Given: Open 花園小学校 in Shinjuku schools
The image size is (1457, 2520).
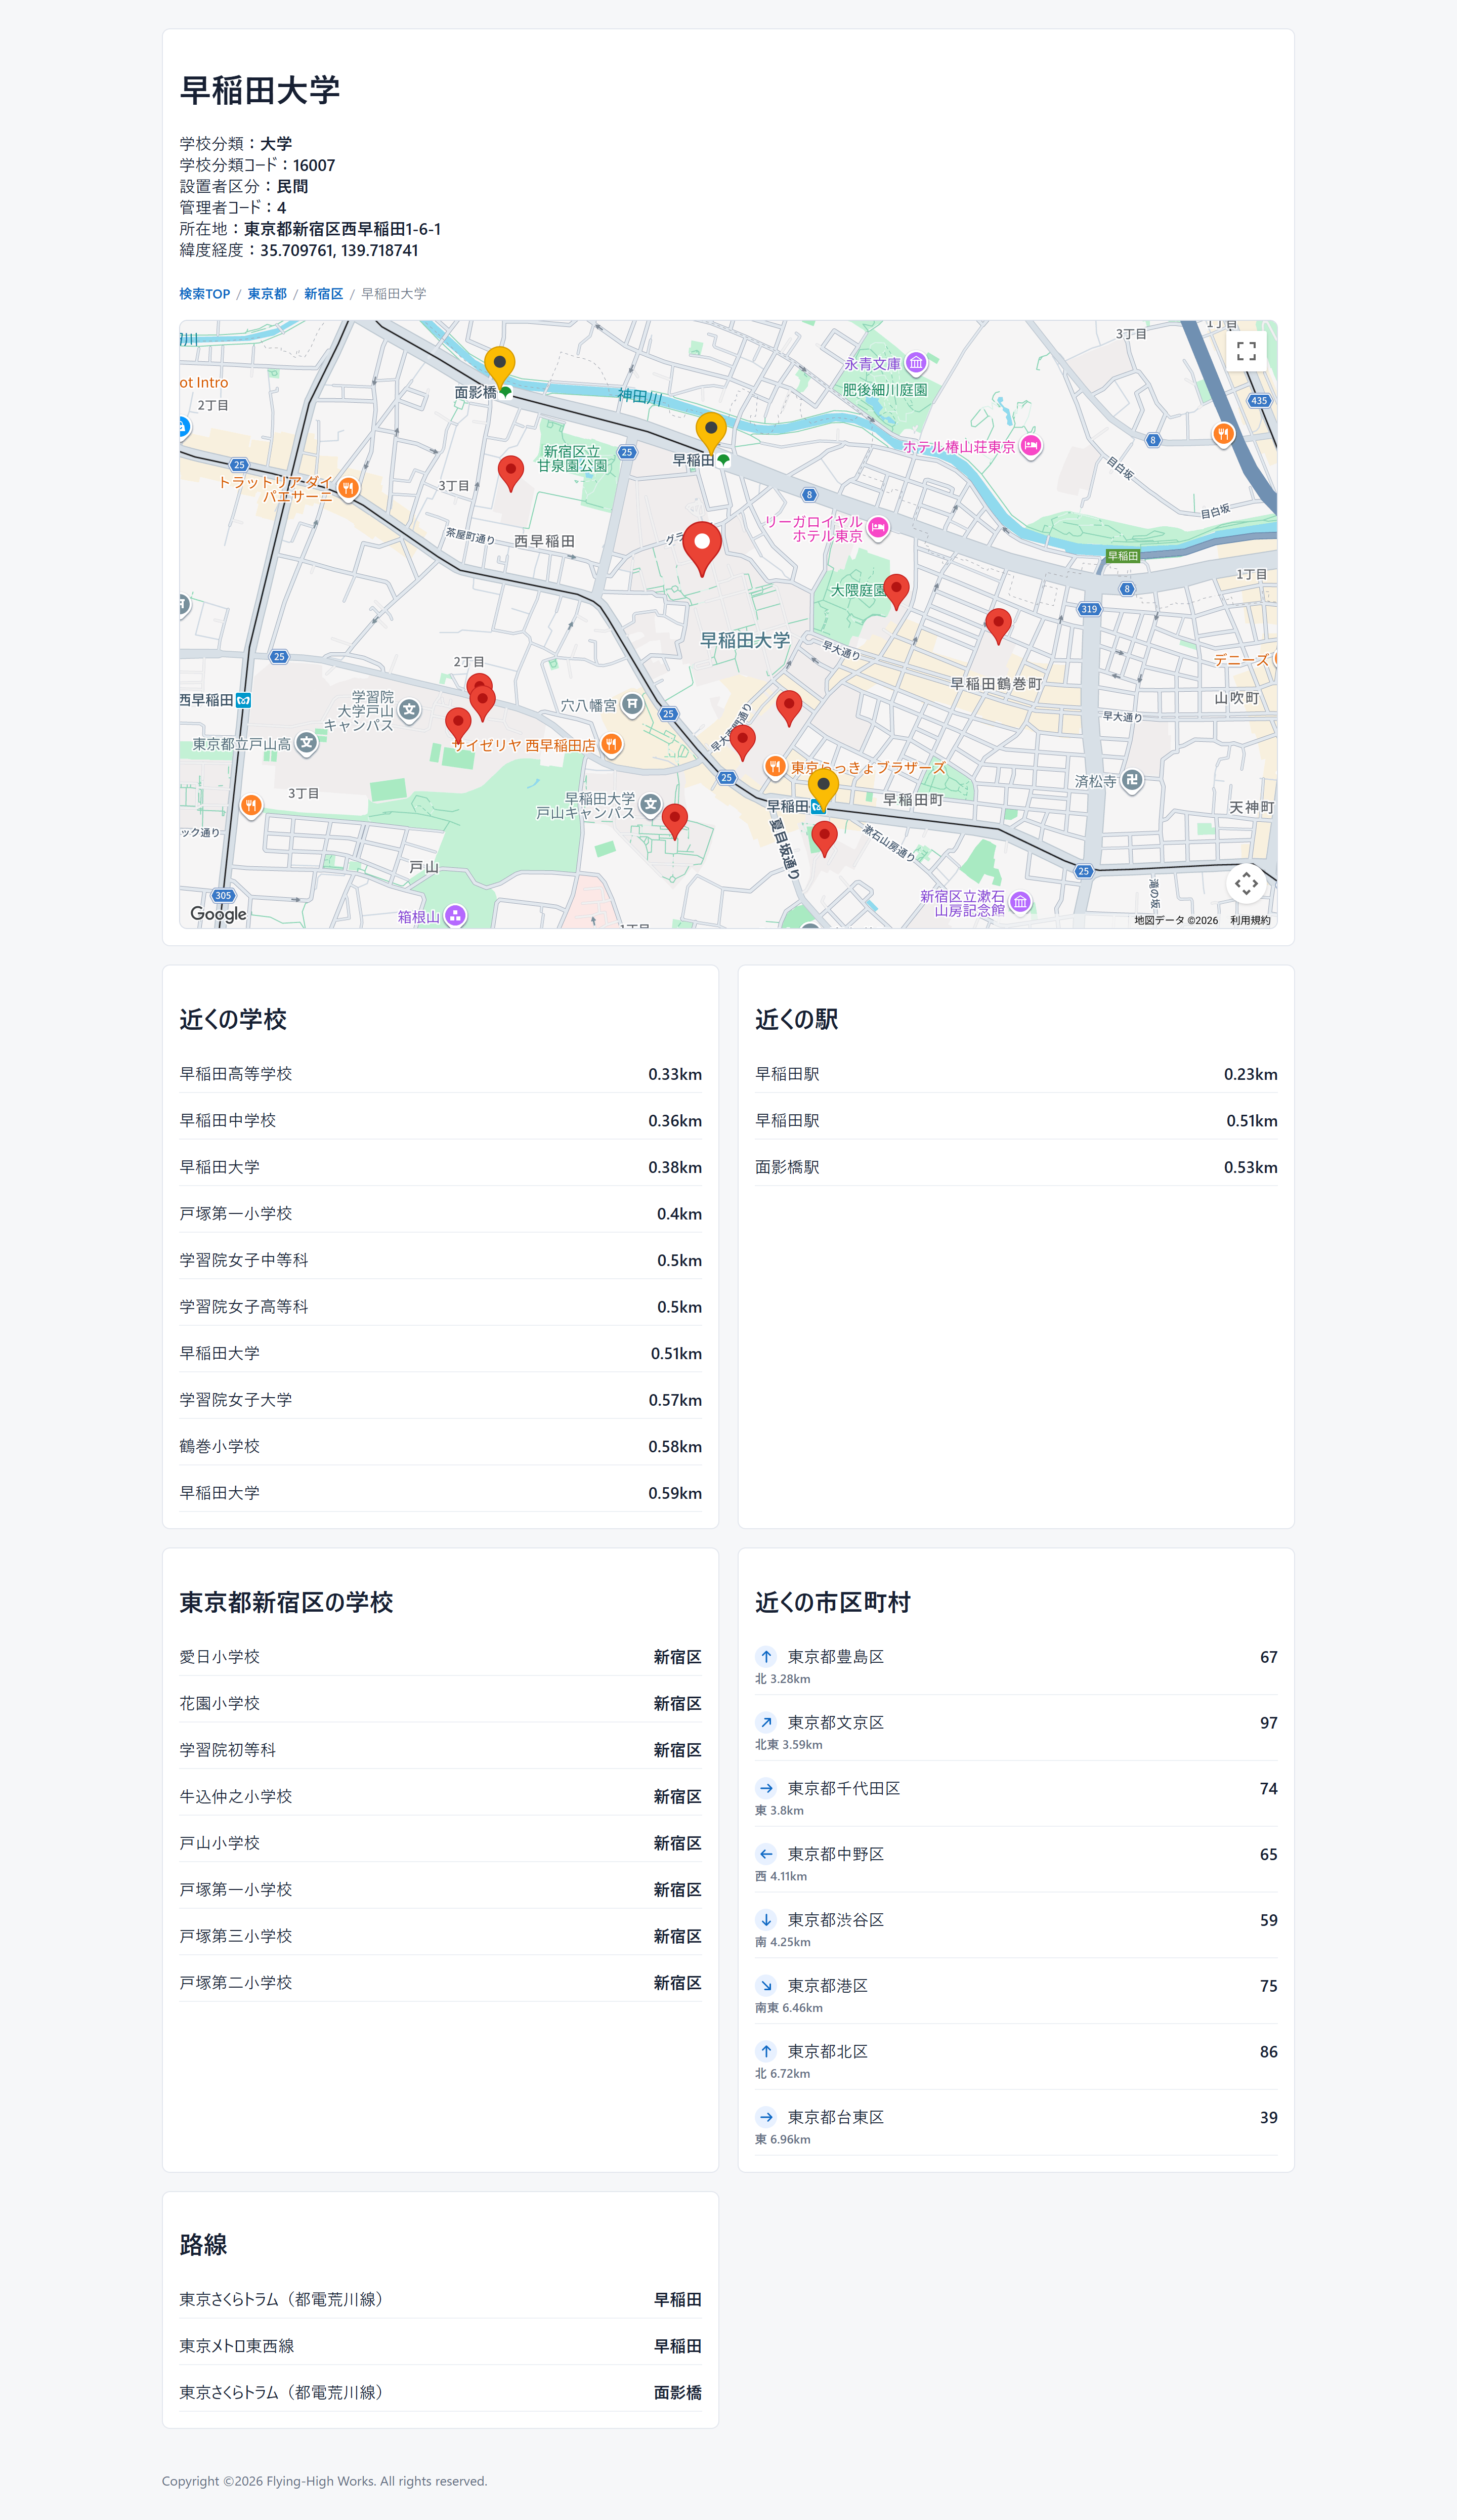Looking at the screenshot, I should click(x=441, y=1703).
